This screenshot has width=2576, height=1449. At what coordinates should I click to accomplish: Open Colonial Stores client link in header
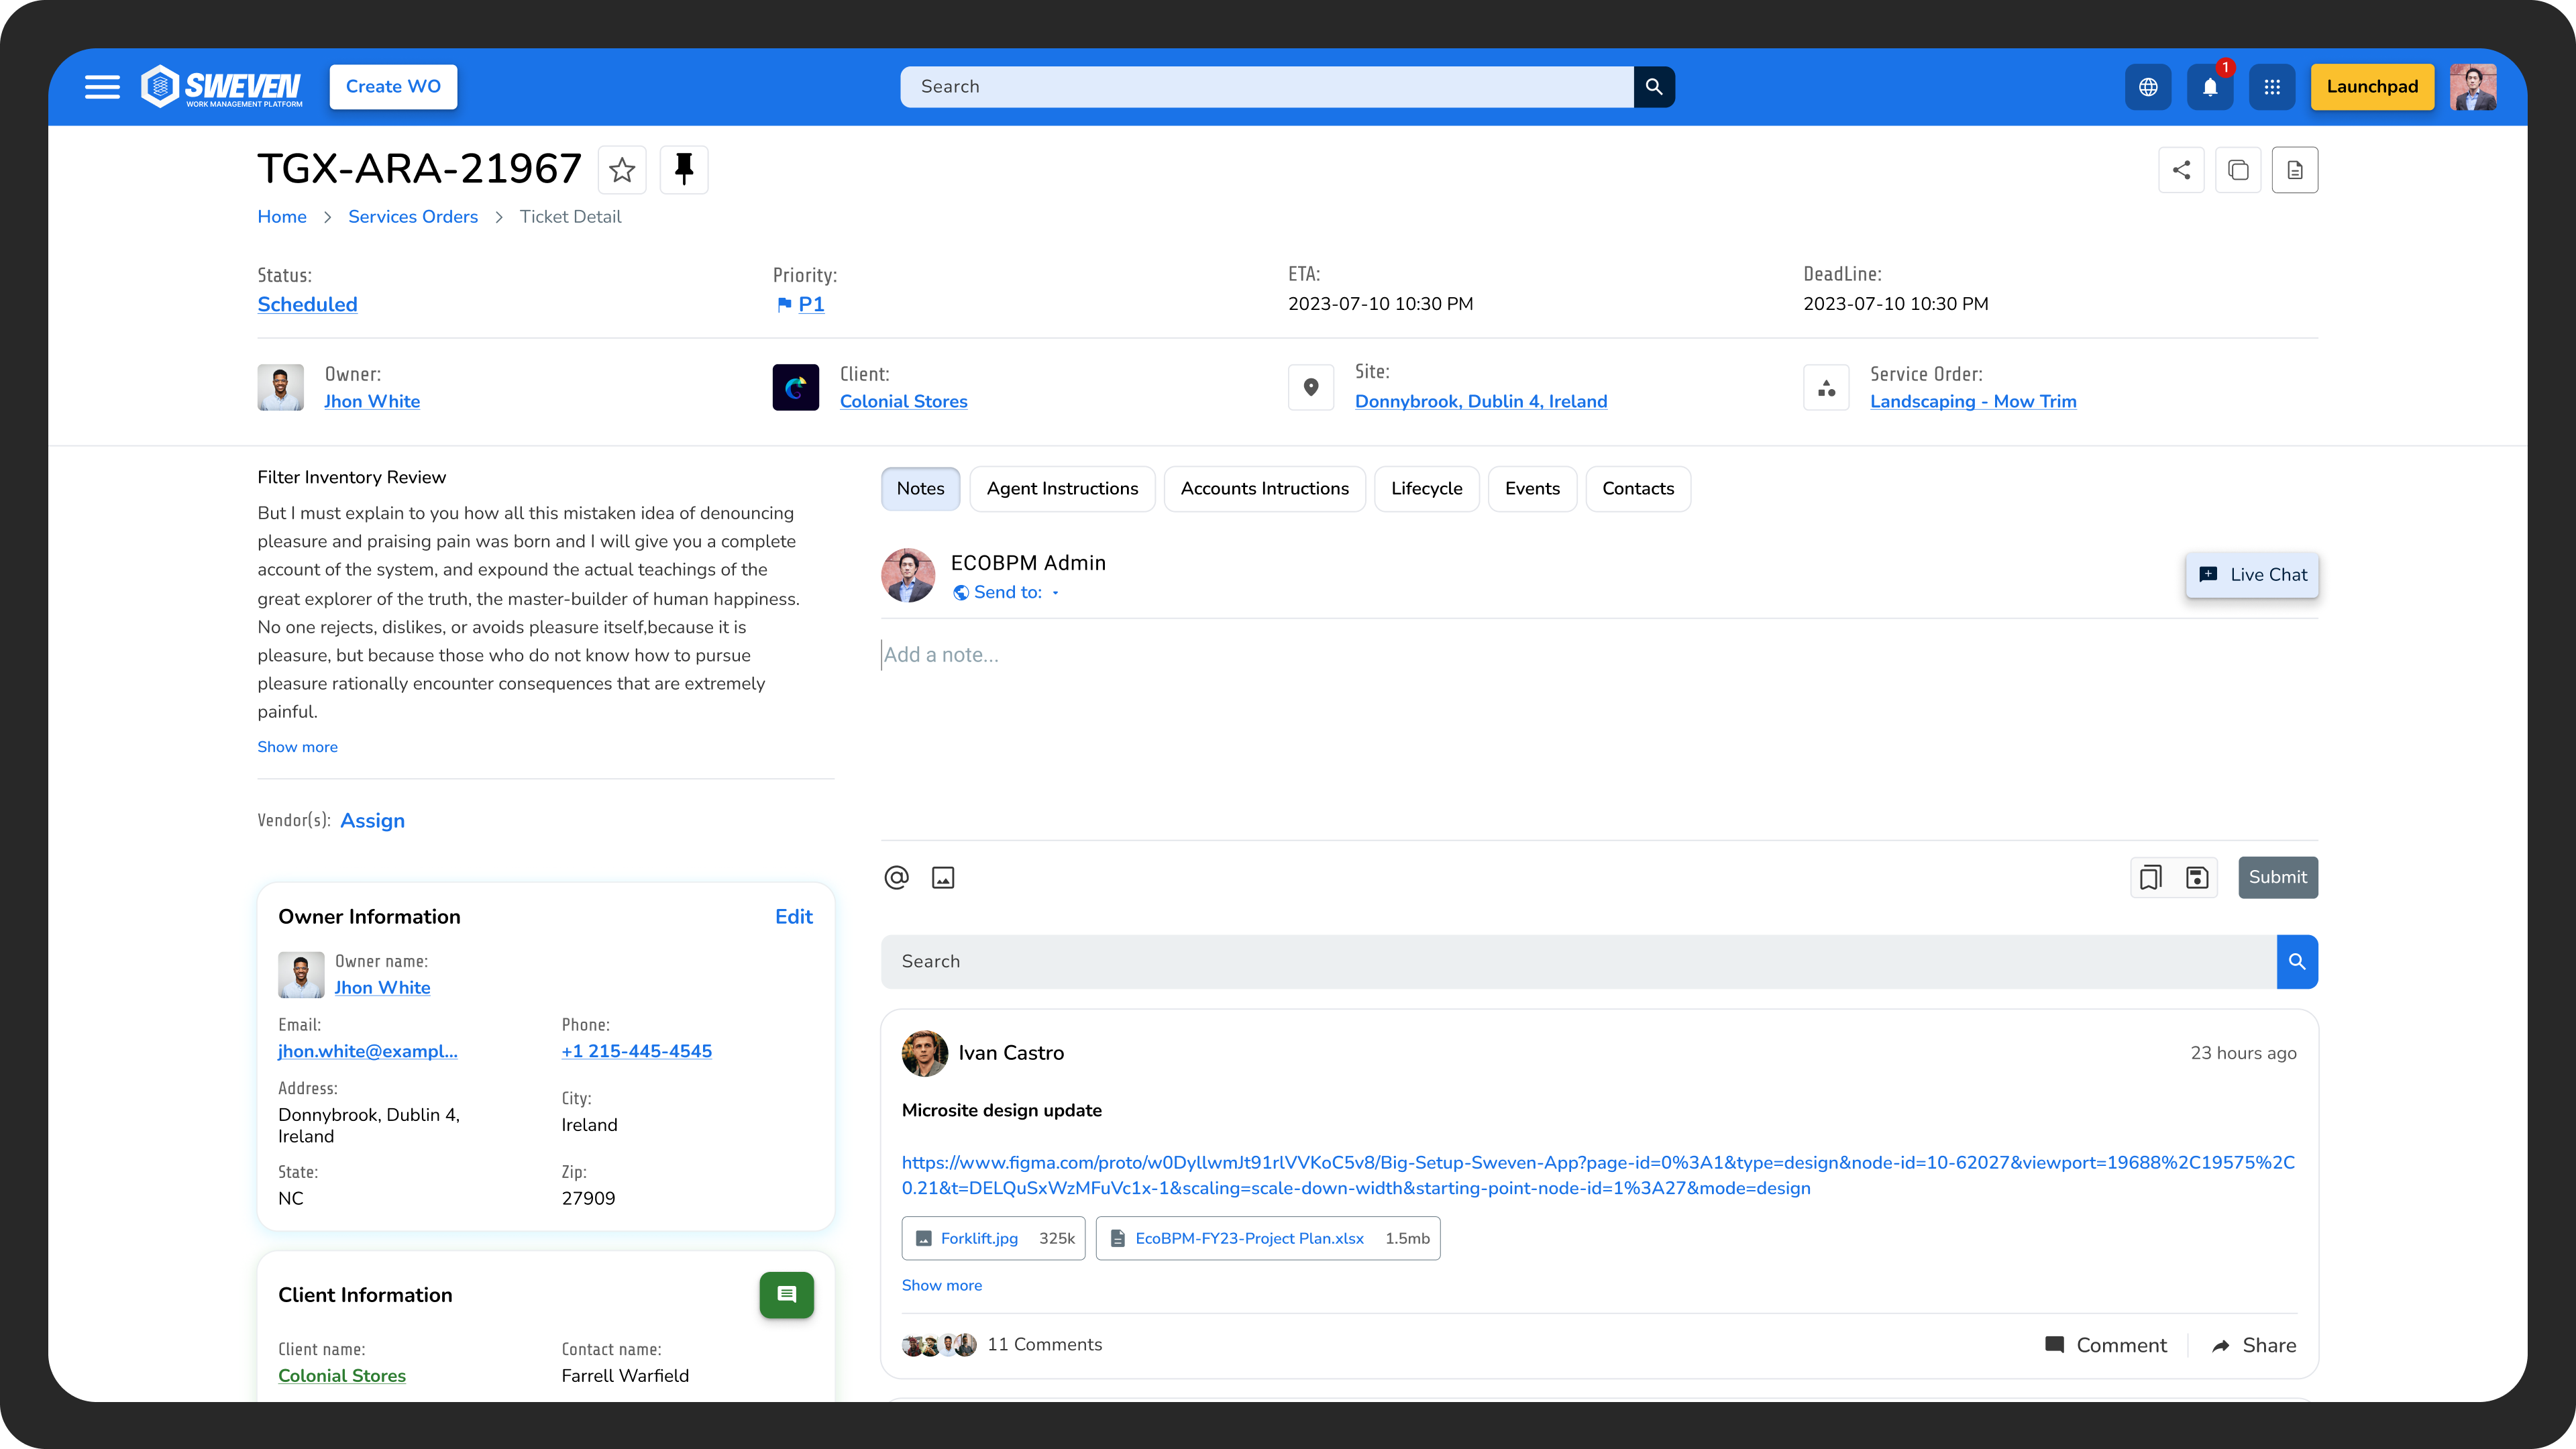[903, 402]
